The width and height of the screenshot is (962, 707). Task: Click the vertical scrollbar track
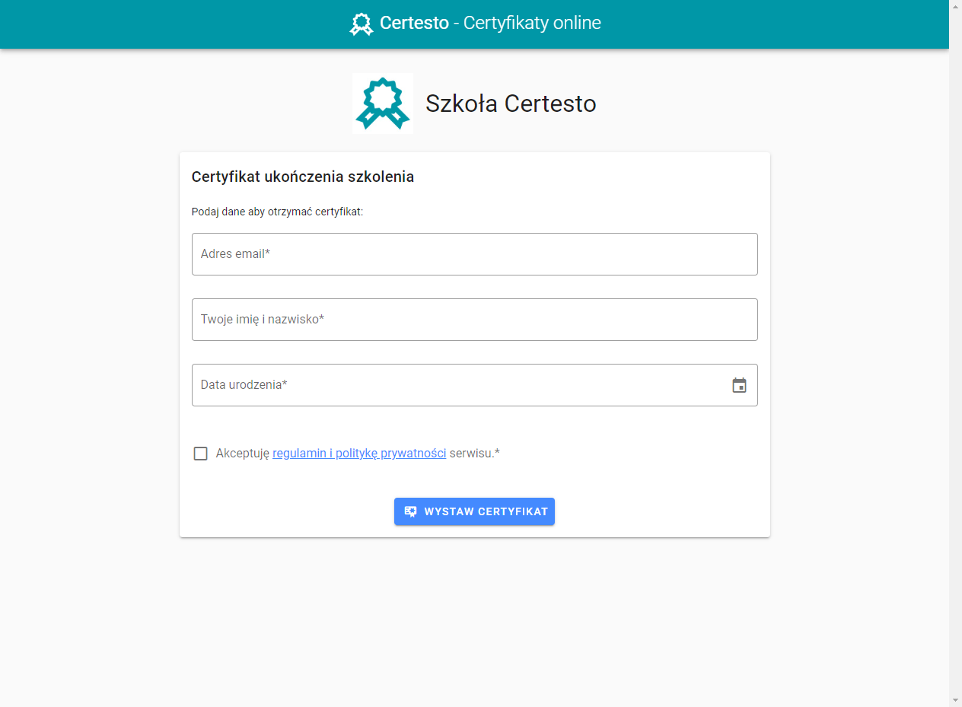(x=955, y=350)
